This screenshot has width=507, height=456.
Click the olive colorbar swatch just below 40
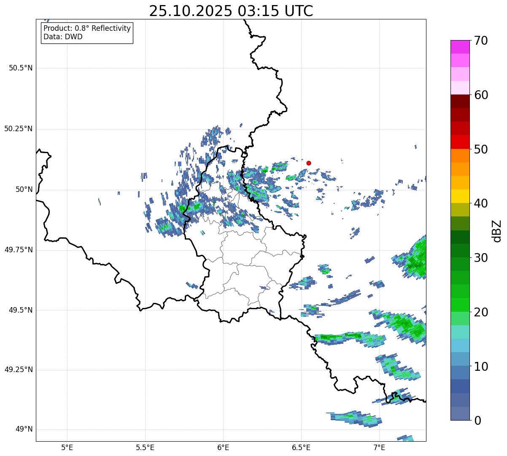[460, 210]
